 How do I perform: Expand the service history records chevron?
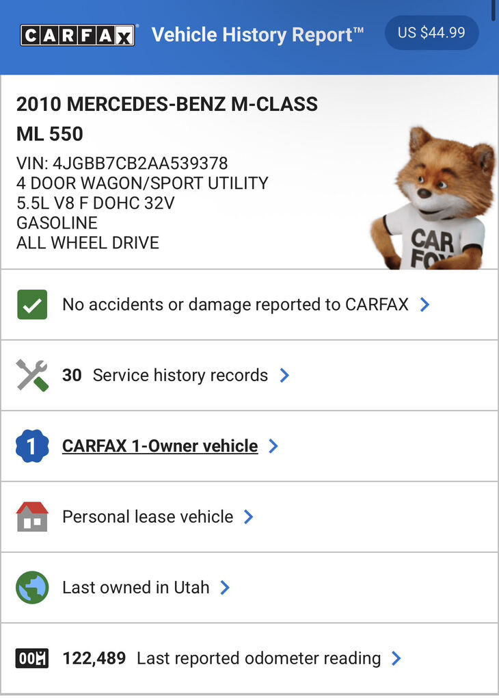284,375
